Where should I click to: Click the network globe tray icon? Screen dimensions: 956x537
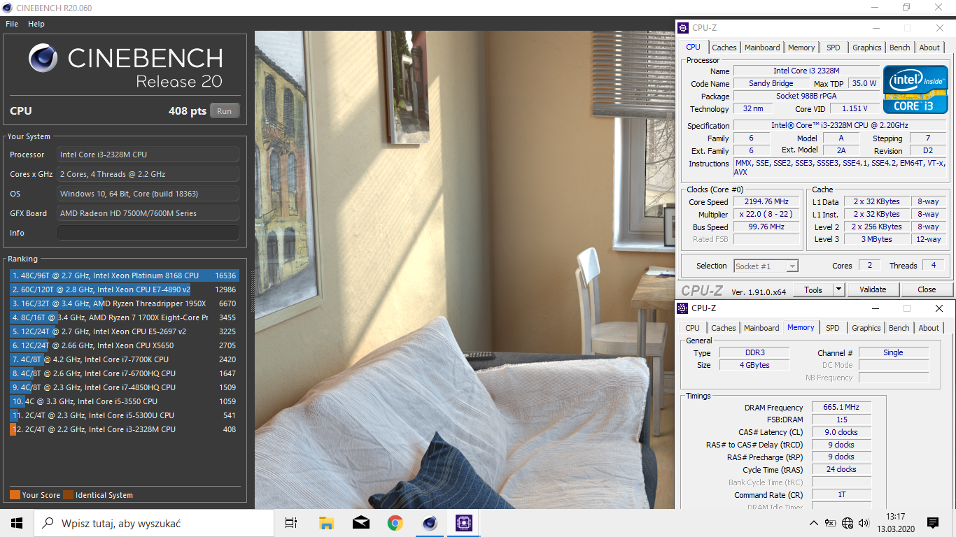(x=848, y=523)
